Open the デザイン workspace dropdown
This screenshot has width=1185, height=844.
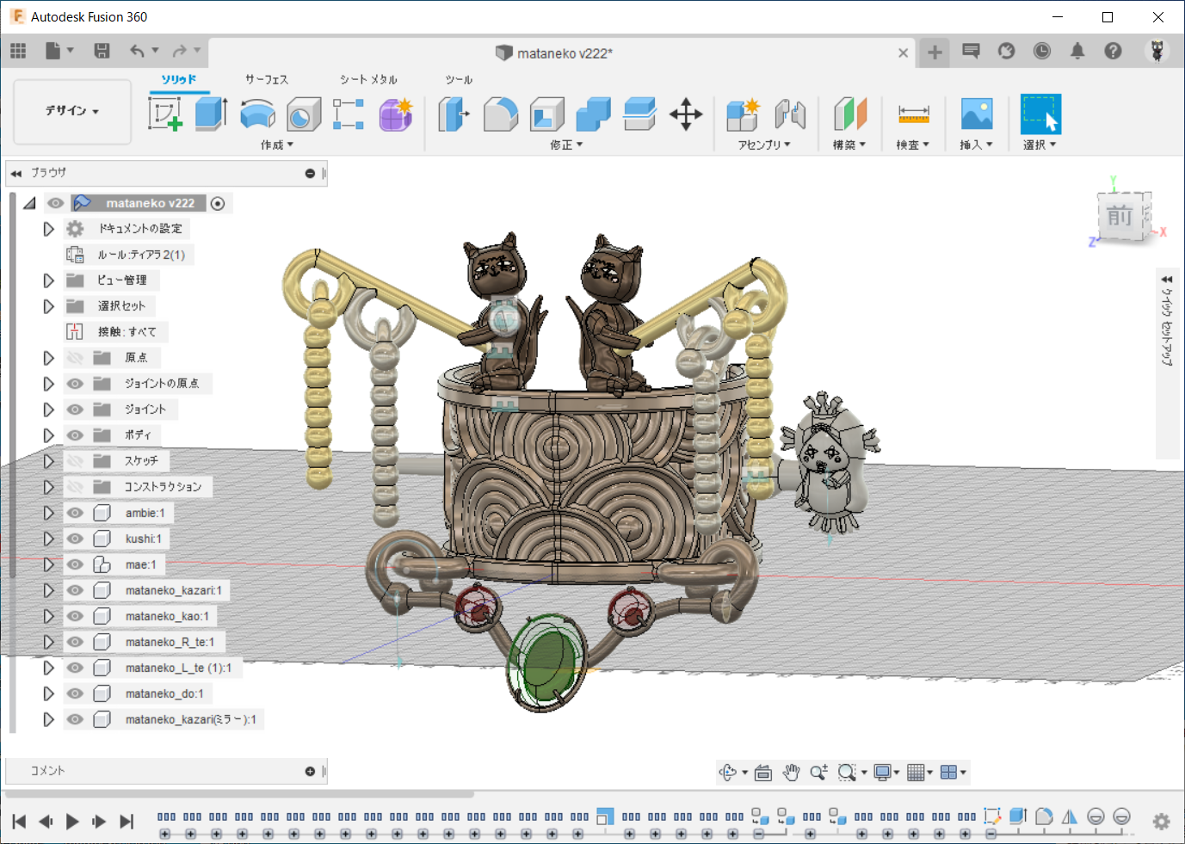[72, 111]
